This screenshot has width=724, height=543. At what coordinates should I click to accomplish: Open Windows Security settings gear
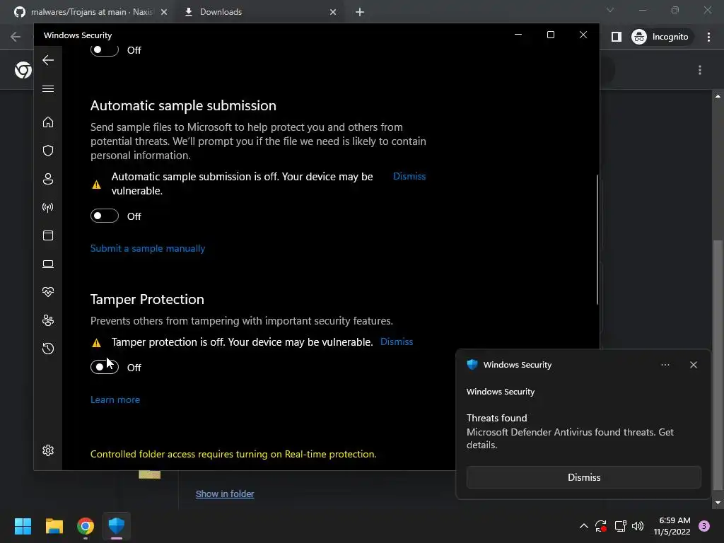point(48,450)
